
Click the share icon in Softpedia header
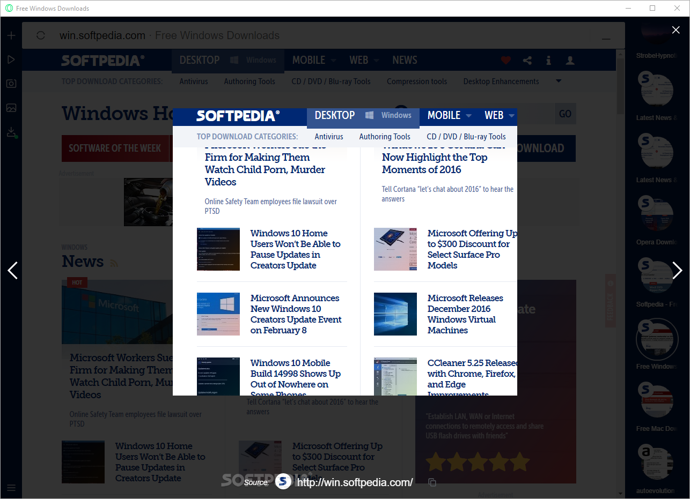point(527,61)
